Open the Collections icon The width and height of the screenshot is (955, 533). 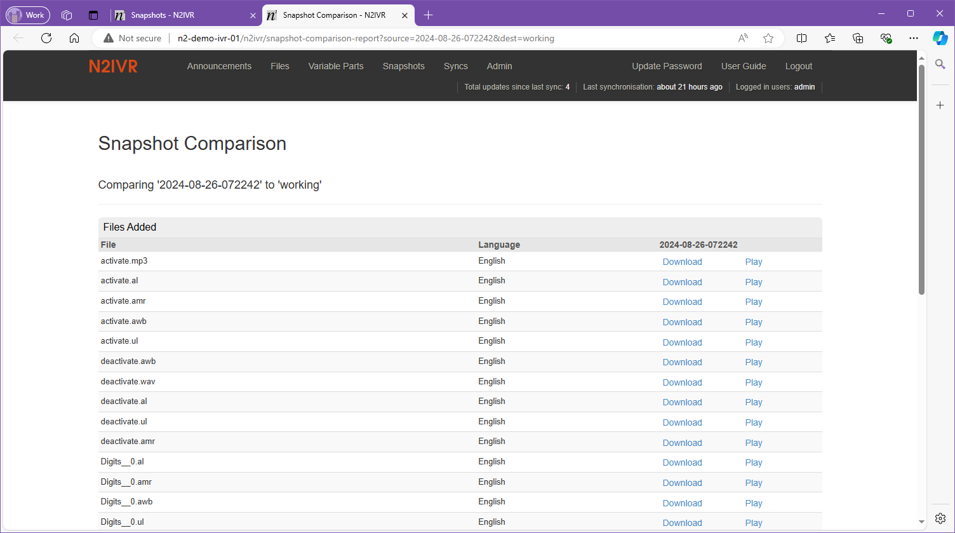pyautogui.click(x=858, y=38)
